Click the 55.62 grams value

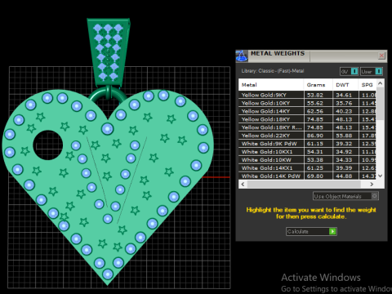(x=315, y=104)
